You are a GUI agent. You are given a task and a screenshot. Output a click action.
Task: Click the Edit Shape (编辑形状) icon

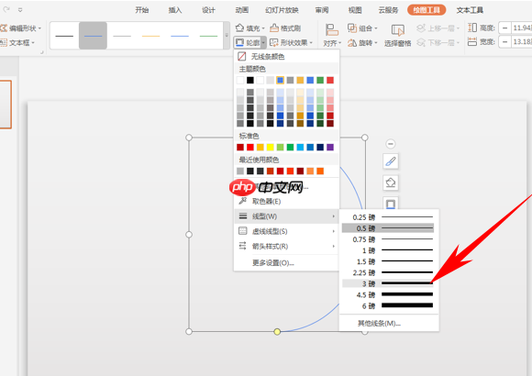(4, 28)
